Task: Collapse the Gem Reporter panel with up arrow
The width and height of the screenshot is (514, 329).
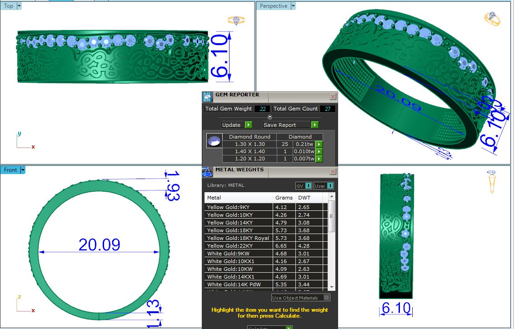Action: click(269, 117)
